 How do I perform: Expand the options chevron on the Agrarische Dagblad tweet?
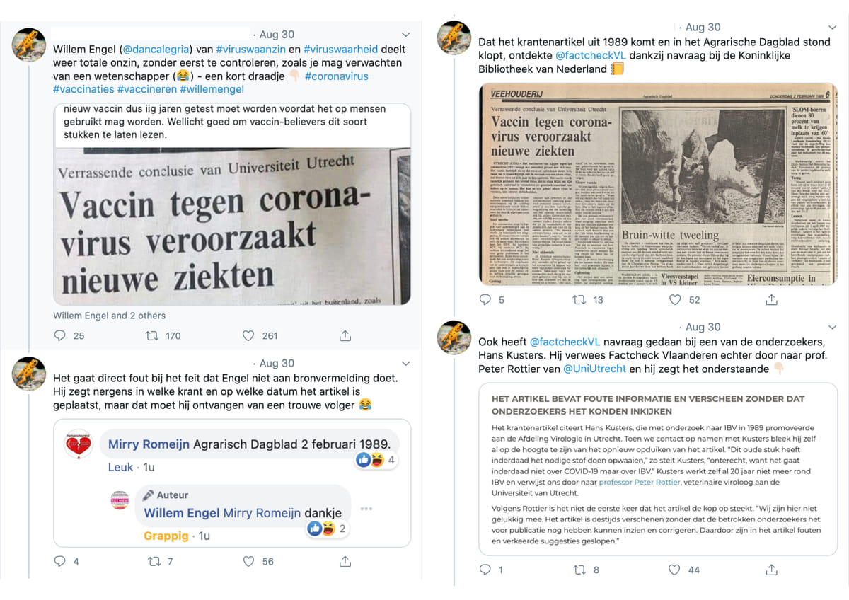coord(831,28)
